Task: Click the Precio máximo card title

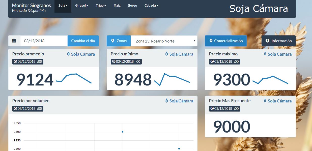Action: click(x=223, y=54)
